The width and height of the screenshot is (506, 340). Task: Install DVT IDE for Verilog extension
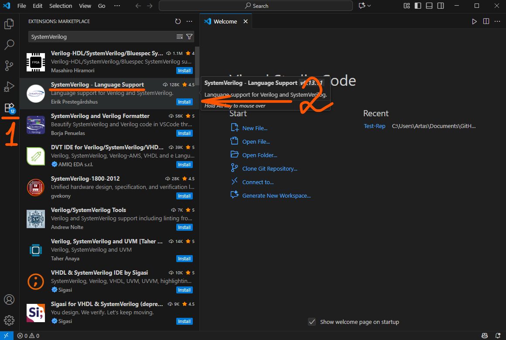tap(184, 165)
